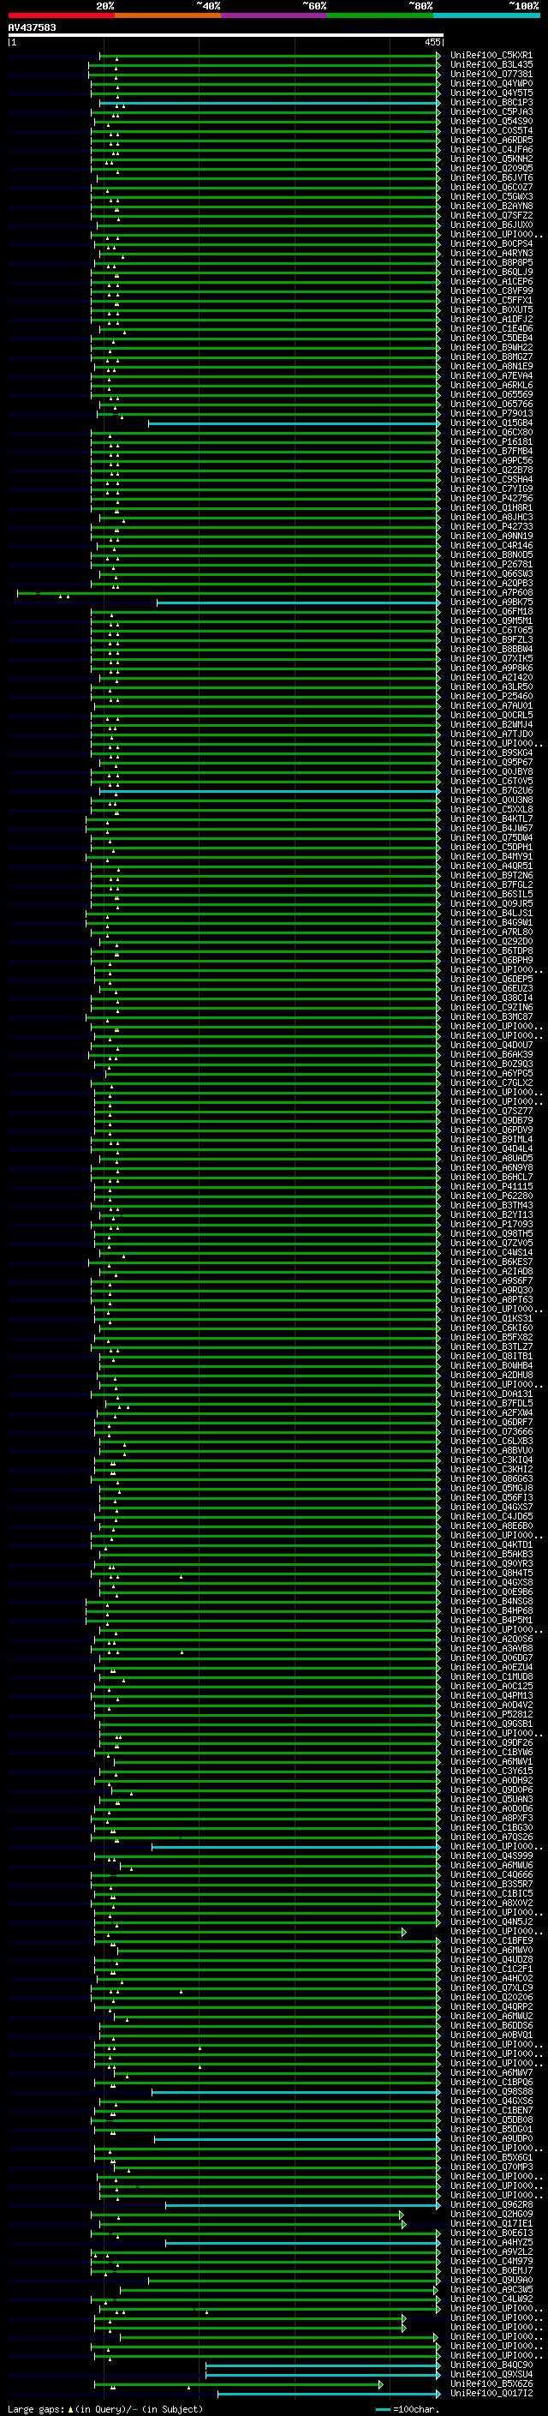Select hit label UniRef100_P79013
This screenshot has width=548, height=2416.
(491, 414)
